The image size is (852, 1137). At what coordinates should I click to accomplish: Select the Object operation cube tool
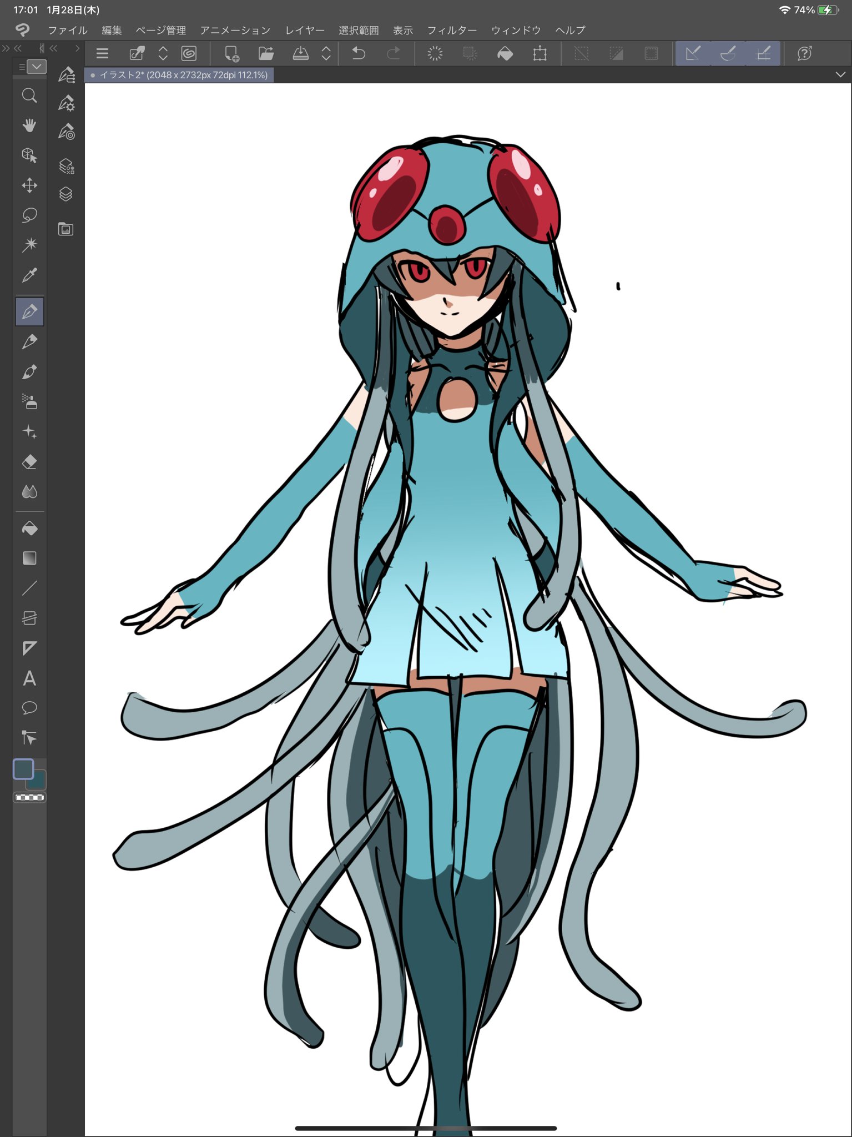[29, 155]
